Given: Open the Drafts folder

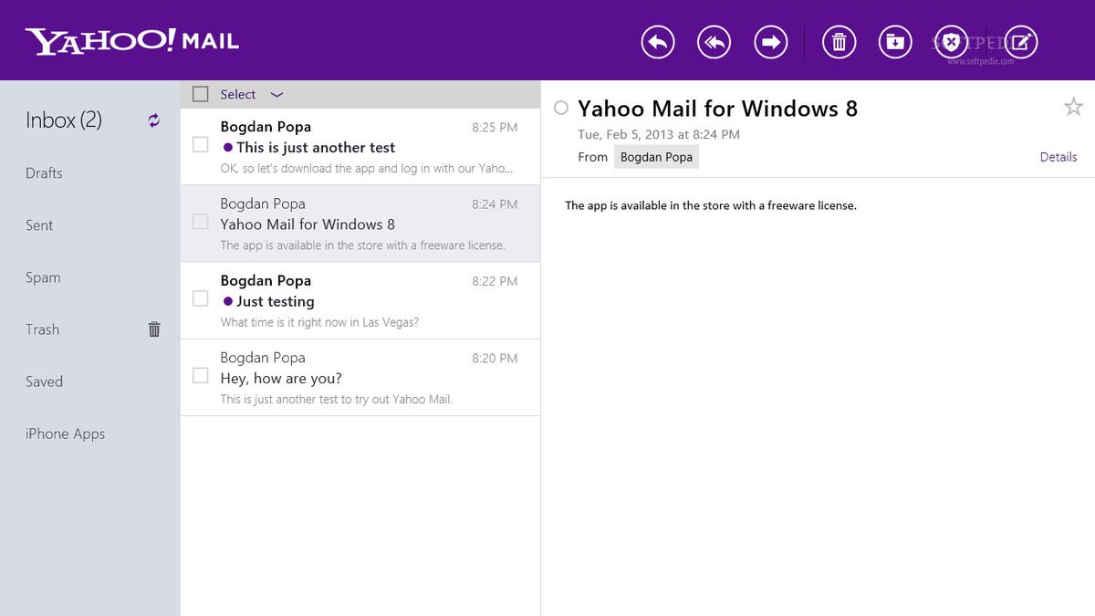Looking at the screenshot, I should (44, 173).
